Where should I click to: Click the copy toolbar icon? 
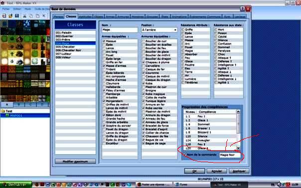pyautogui.click(x=31, y=16)
